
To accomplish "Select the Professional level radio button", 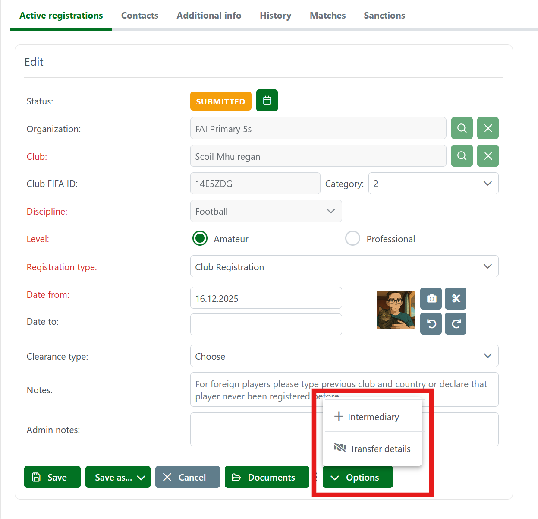I will coord(352,238).
